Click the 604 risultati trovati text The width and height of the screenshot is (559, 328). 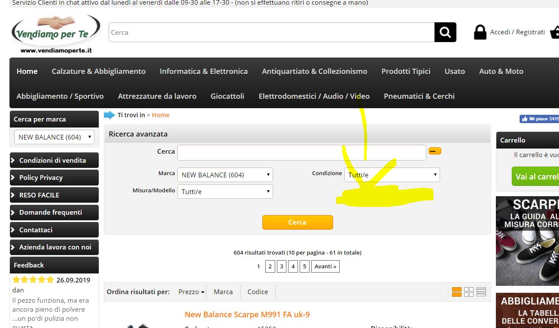click(298, 252)
